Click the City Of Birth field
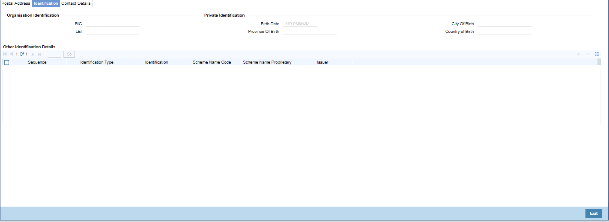609x222 pixels. (x=505, y=23)
